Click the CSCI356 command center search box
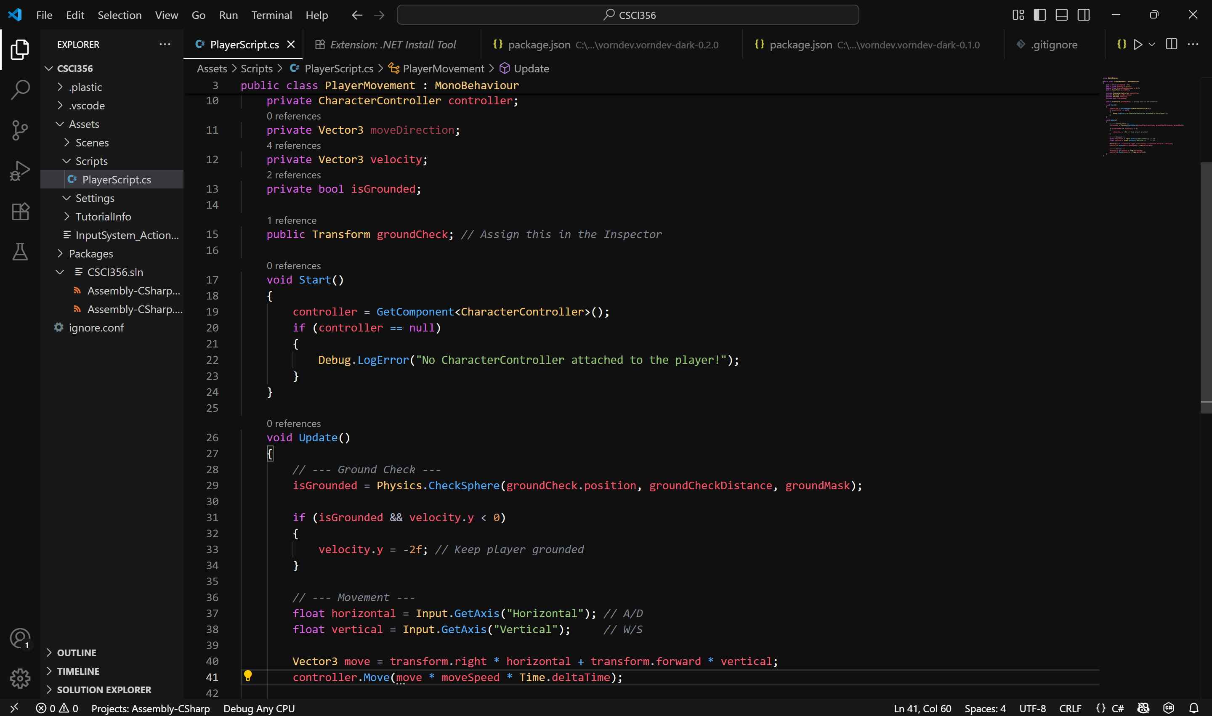Screen dimensions: 1212x716 pyautogui.click(x=627, y=15)
